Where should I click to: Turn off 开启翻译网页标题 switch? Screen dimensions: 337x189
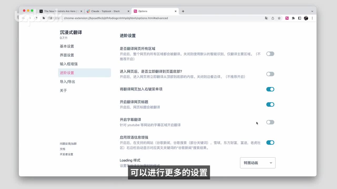point(270,104)
